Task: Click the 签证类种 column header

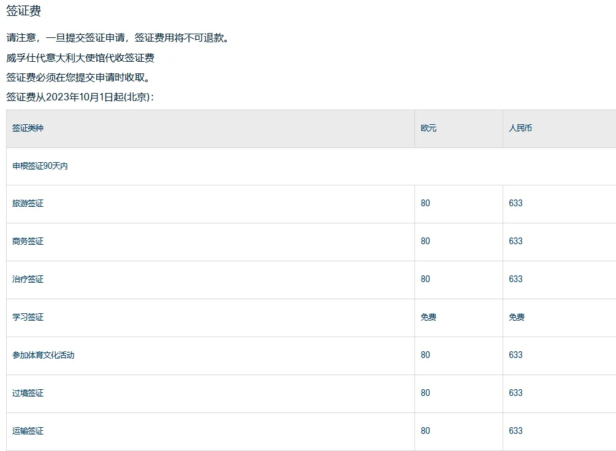Action: click(28, 129)
